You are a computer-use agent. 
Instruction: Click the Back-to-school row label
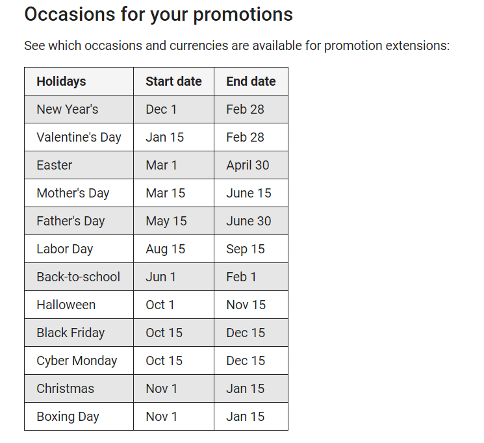click(78, 277)
